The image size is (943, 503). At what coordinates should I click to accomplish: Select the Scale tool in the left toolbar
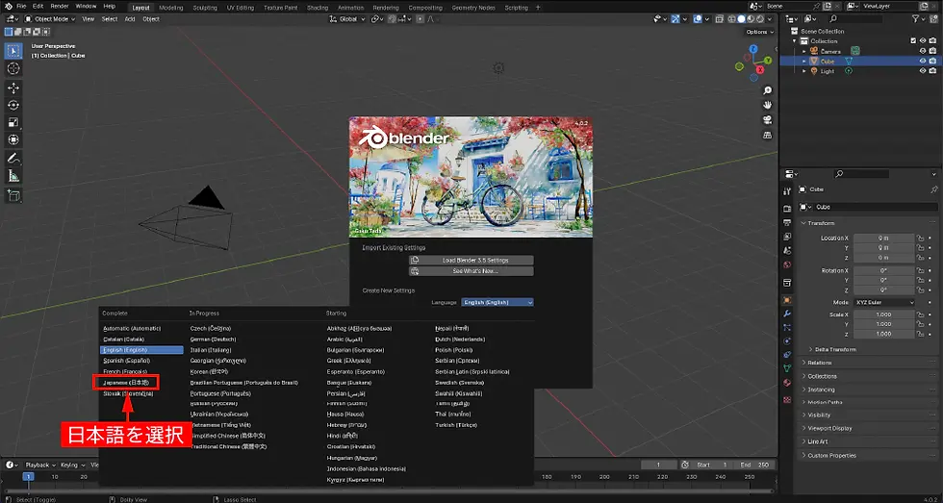tap(13, 122)
